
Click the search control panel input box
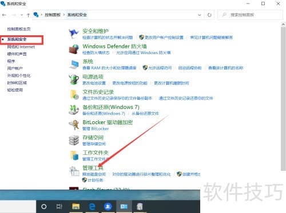[250, 15]
